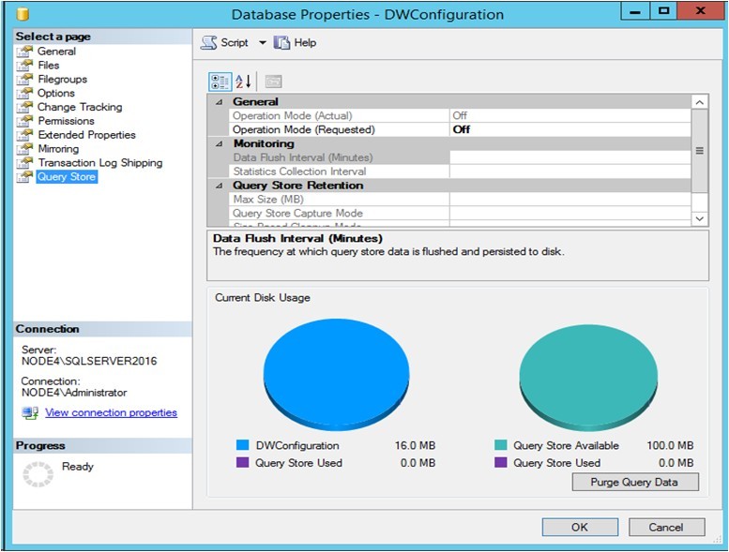729x552 pixels.
Task: Dismiss dialog with Cancel button
Action: click(x=666, y=528)
